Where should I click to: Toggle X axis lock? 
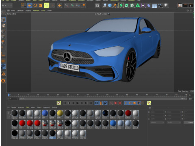click(x=66, y=5)
